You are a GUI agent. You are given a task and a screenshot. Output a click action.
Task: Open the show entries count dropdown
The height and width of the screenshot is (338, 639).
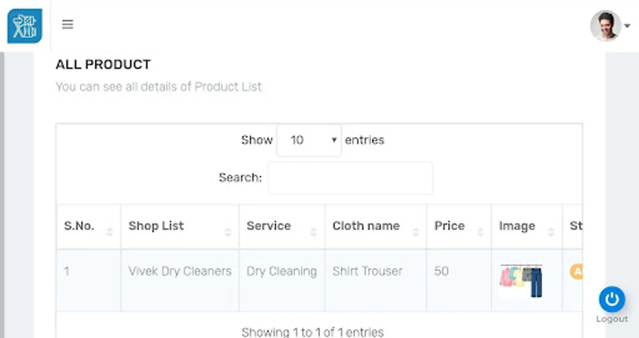click(309, 140)
